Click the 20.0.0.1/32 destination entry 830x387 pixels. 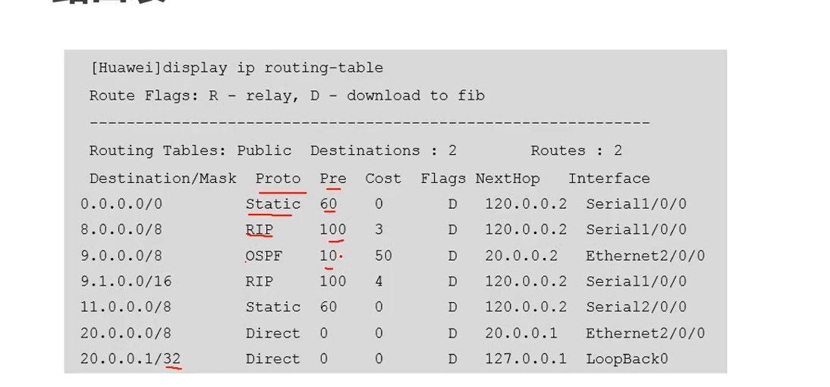point(130,359)
